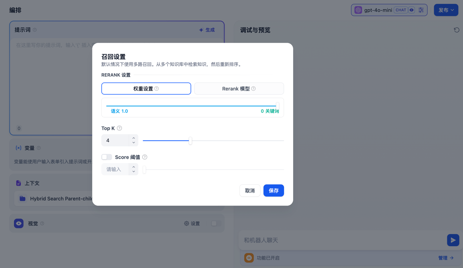Click the help icon on 权重设置 tab
This screenshot has height=268, width=463.
(x=157, y=89)
